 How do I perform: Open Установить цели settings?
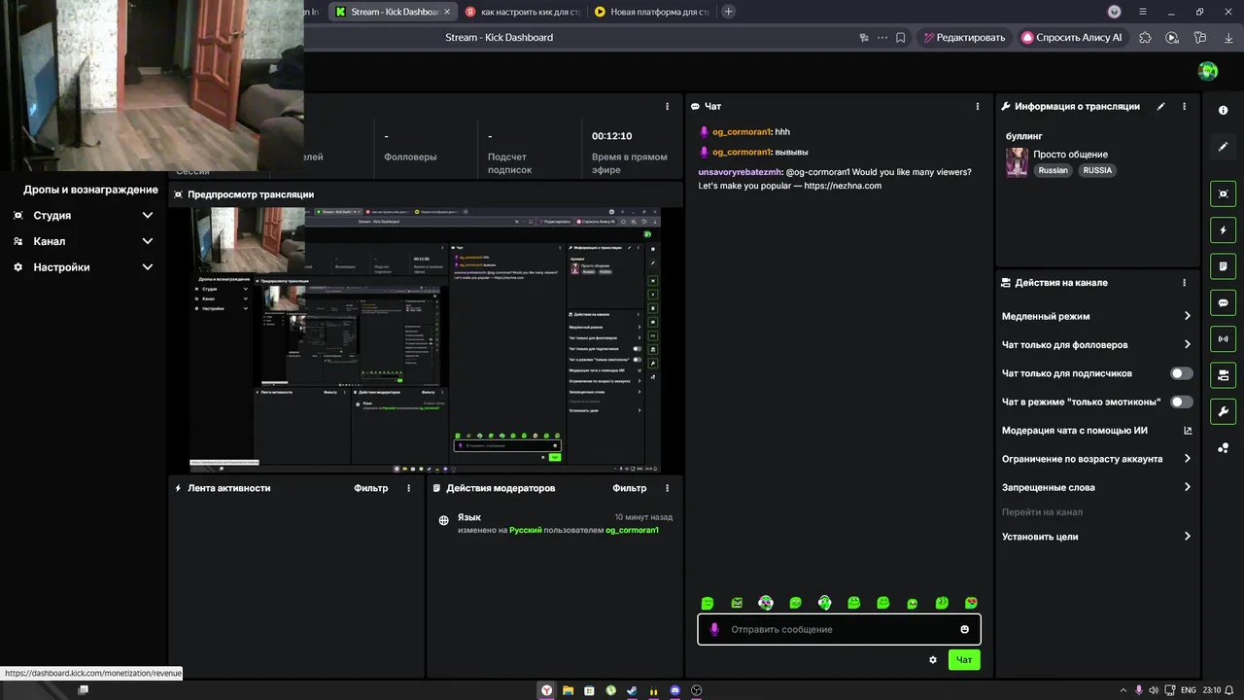(1096, 537)
